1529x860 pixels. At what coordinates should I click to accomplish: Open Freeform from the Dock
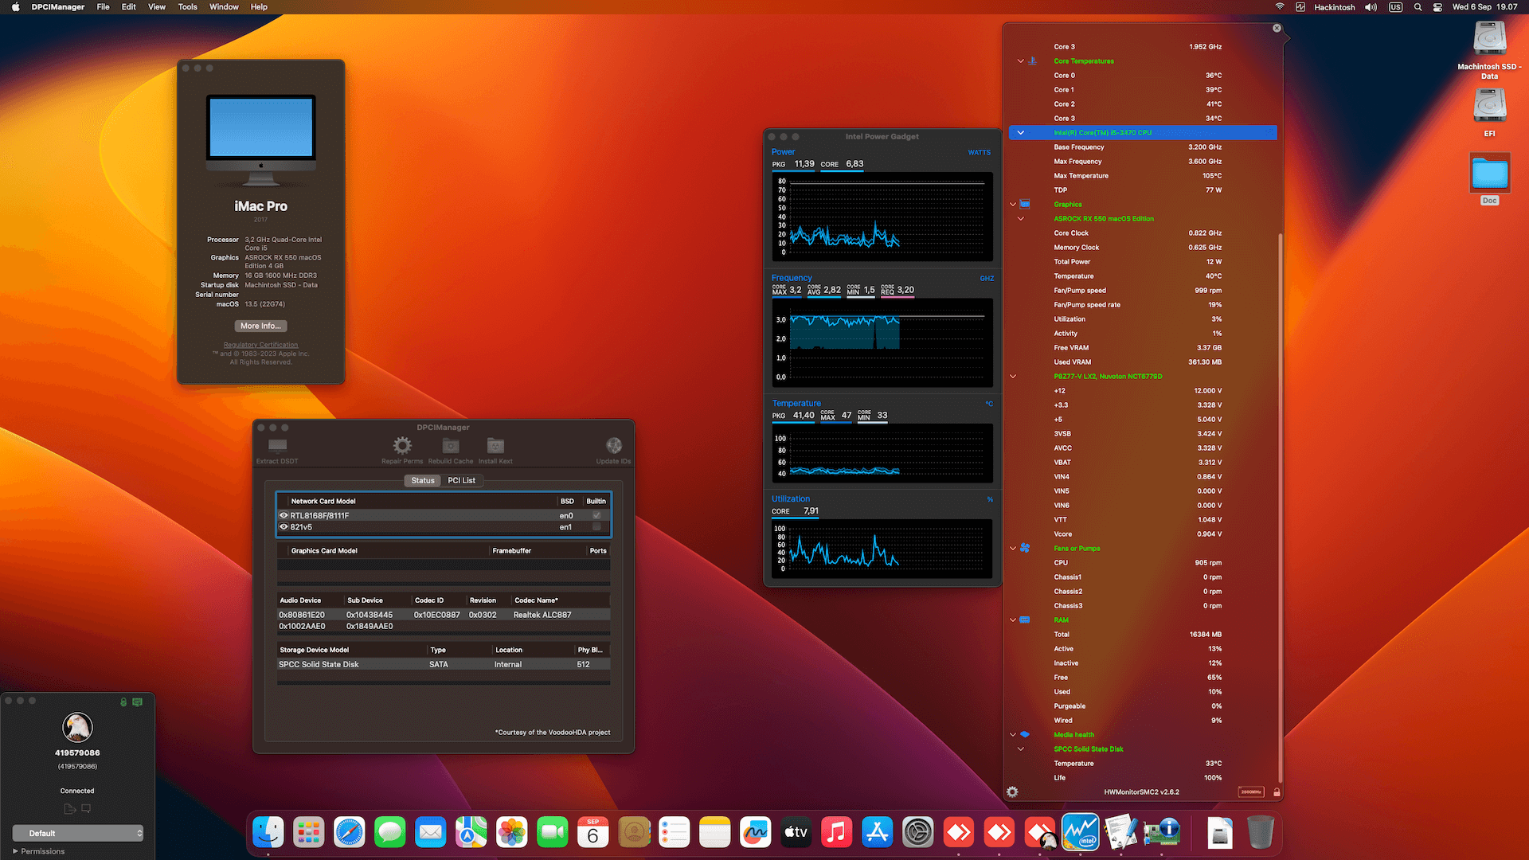[x=755, y=833]
